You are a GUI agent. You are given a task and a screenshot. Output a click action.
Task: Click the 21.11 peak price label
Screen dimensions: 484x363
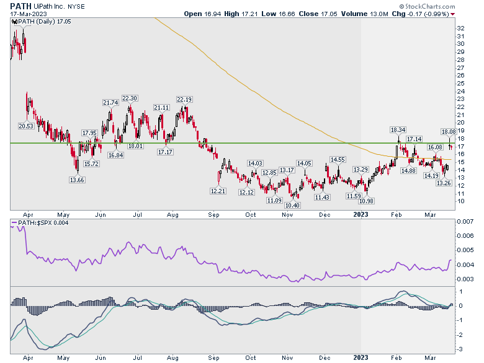(x=161, y=108)
